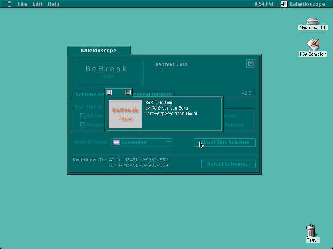Open the Accent Color Lavender dropdown
This screenshot has height=249, width=333.
(x=142, y=142)
